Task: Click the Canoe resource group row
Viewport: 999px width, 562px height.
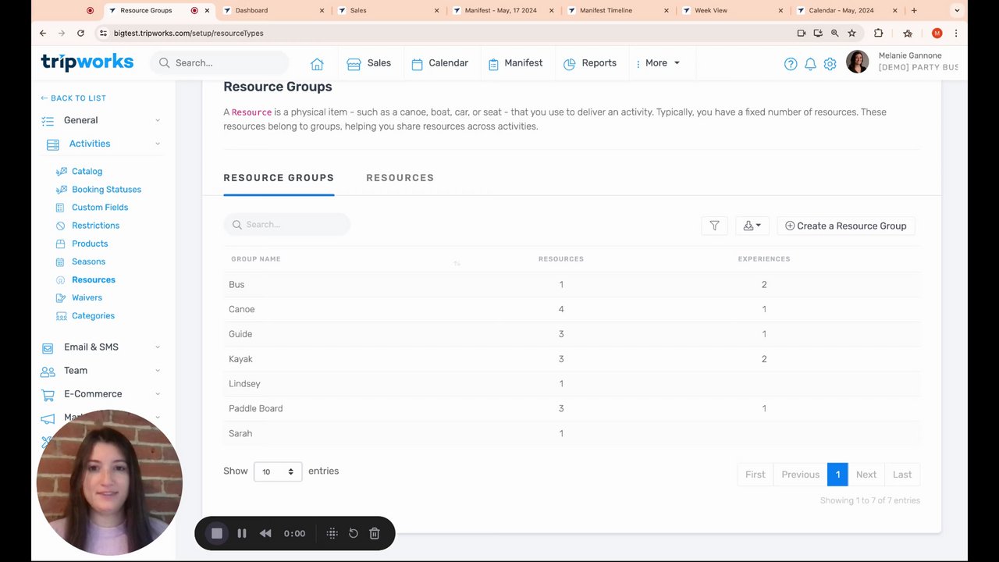Action: click(x=572, y=309)
